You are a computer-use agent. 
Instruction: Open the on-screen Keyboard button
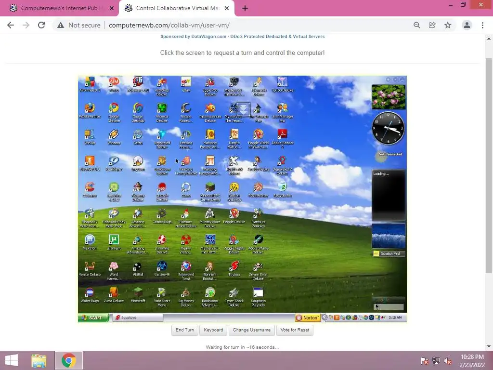coord(213,330)
